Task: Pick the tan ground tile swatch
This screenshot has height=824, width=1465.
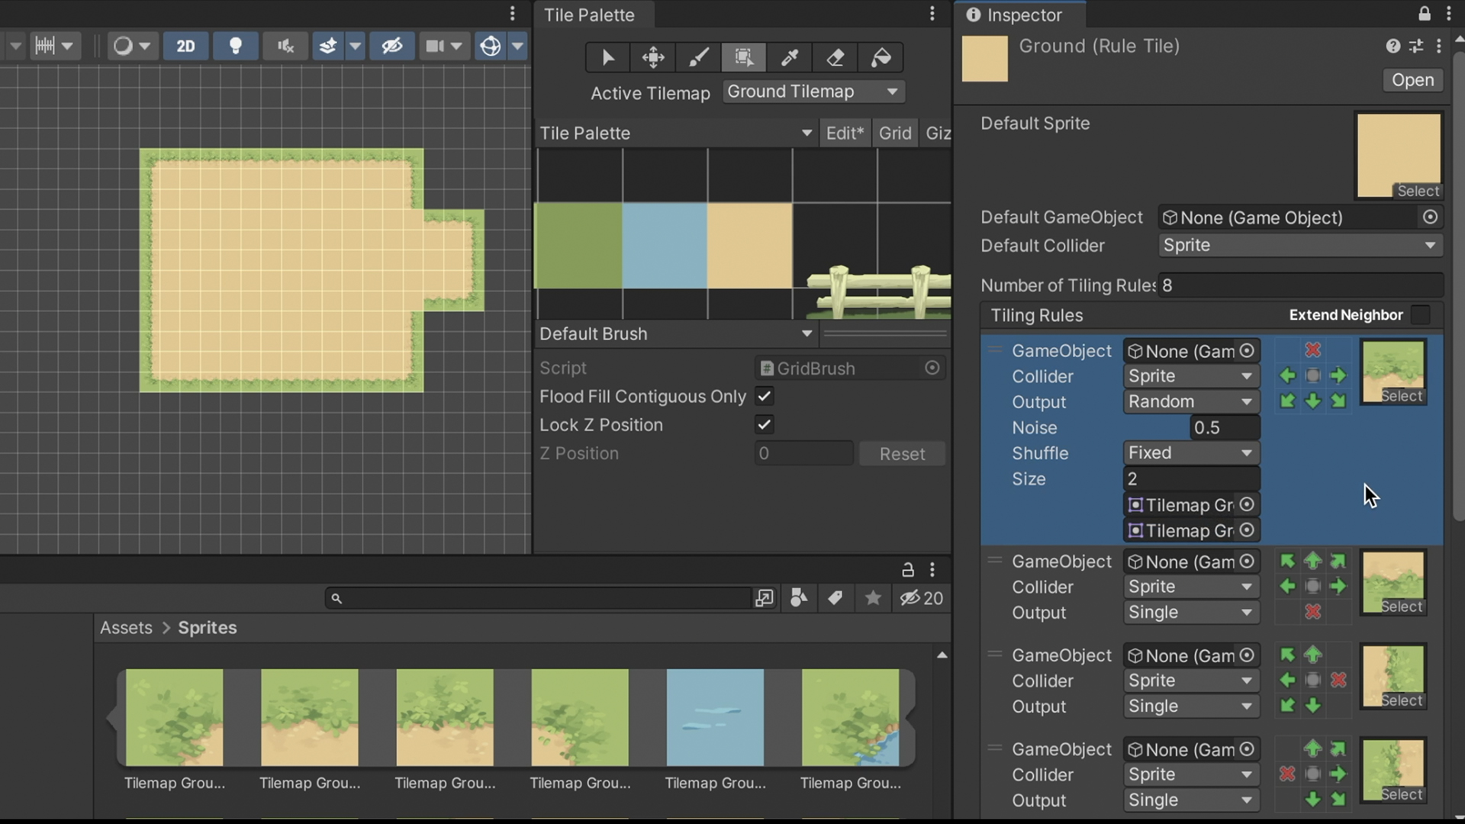Action: point(750,246)
